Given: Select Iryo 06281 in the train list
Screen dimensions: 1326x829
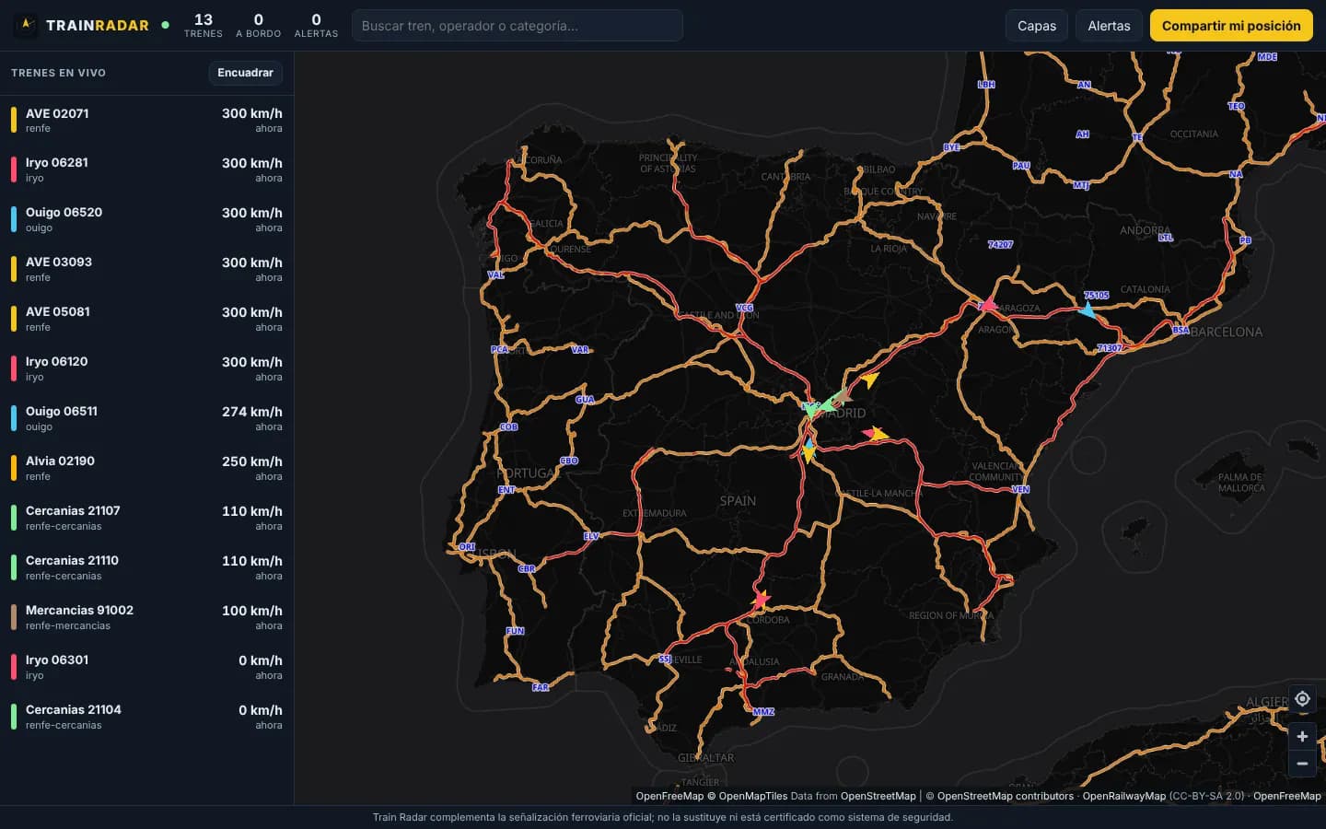Looking at the screenshot, I should (147, 170).
